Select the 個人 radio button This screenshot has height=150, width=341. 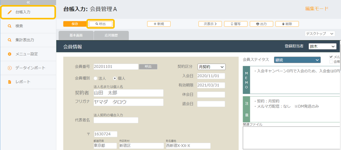115,78
